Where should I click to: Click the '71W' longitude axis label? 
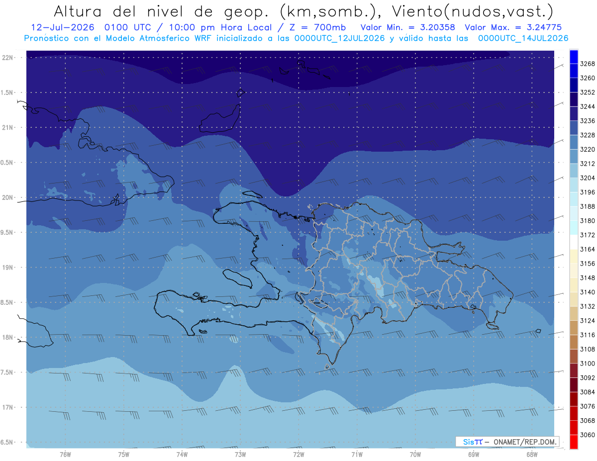(357, 454)
